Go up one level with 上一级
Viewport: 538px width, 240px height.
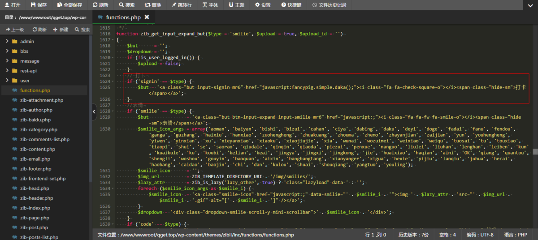pos(15,30)
